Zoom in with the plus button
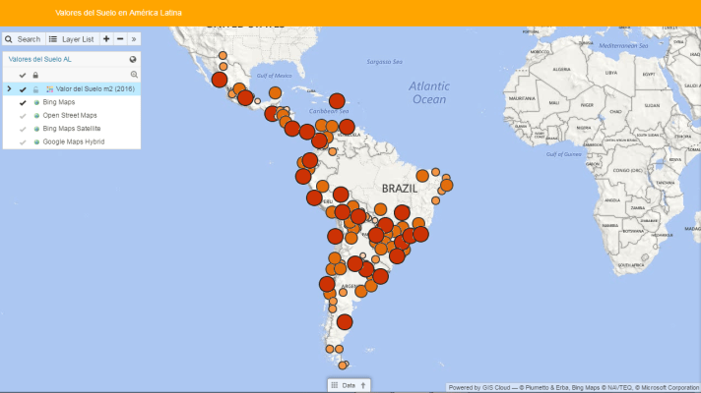Viewport: 701px width, 393px height. (x=106, y=39)
